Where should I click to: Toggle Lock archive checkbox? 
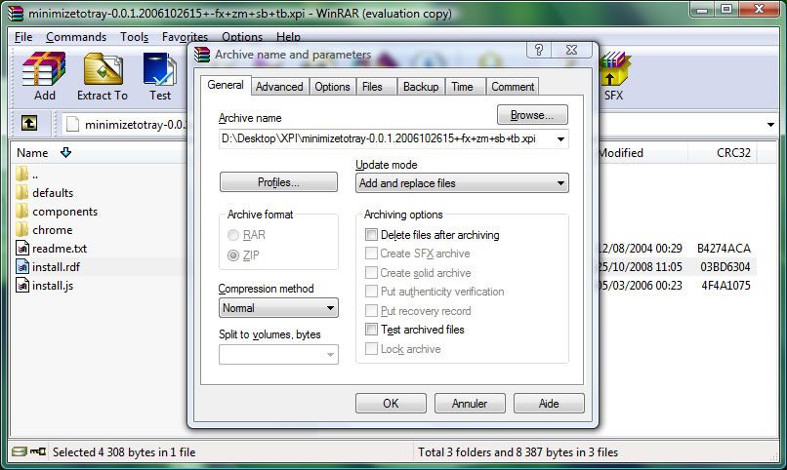(x=371, y=349)
